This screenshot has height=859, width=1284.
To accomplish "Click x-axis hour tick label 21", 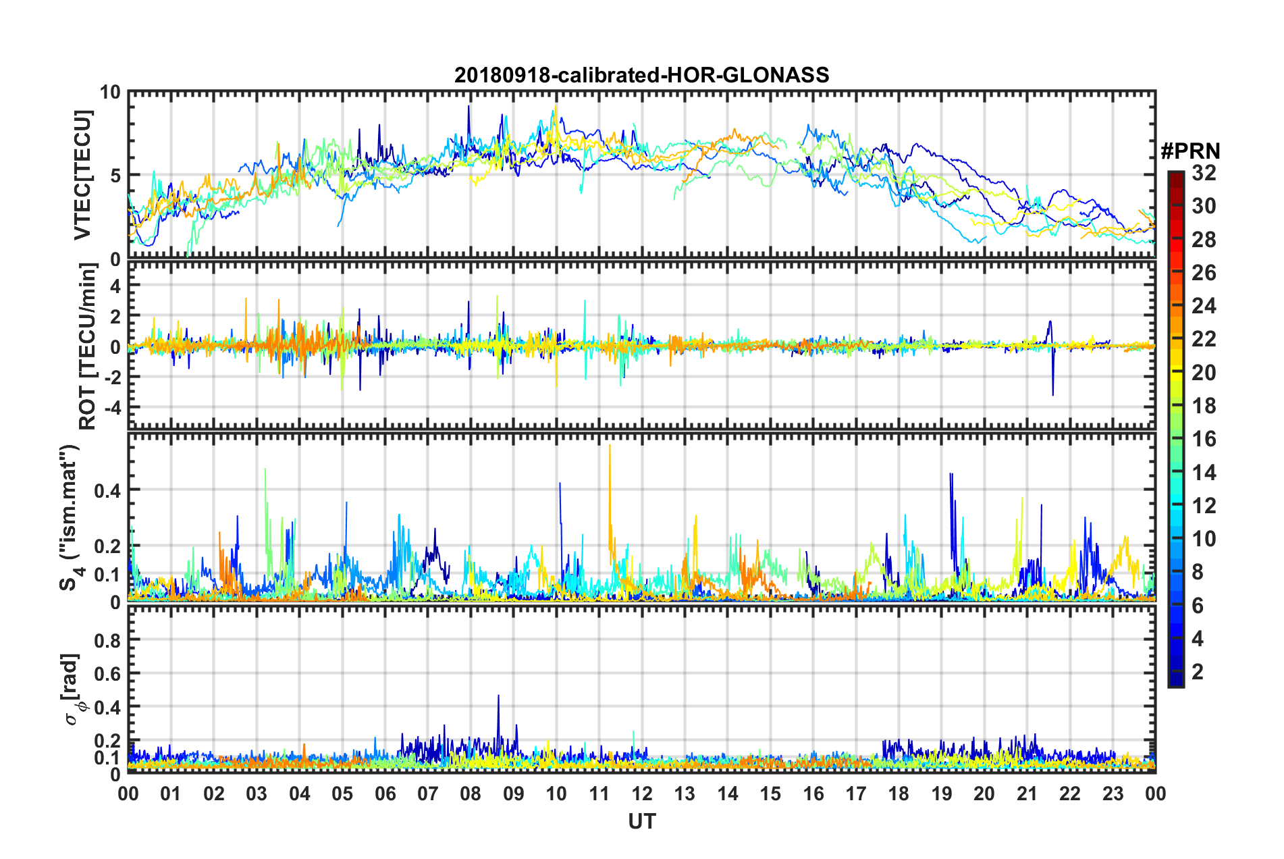I will pyautogui.click(x=1027, y=793).
